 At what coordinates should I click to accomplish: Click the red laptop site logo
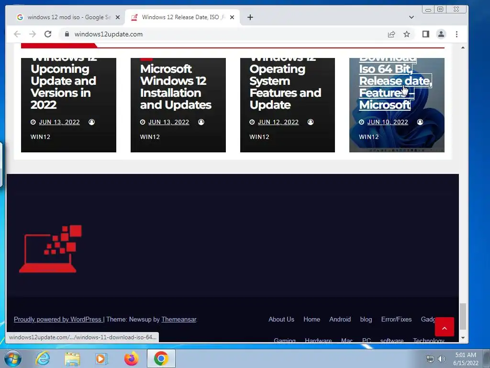tap(50, 249)
